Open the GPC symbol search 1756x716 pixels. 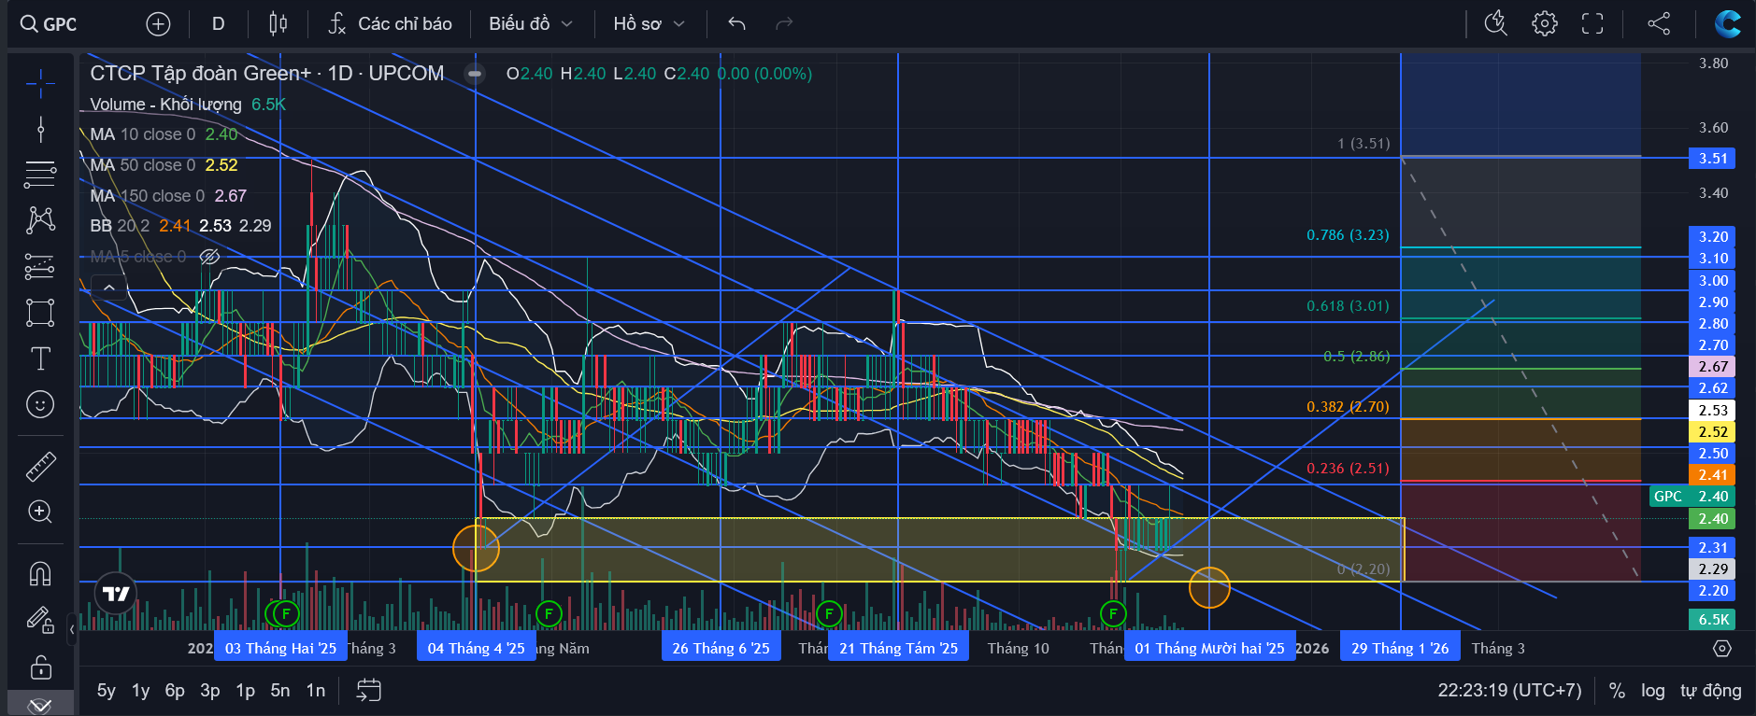[x=49, y=24]
